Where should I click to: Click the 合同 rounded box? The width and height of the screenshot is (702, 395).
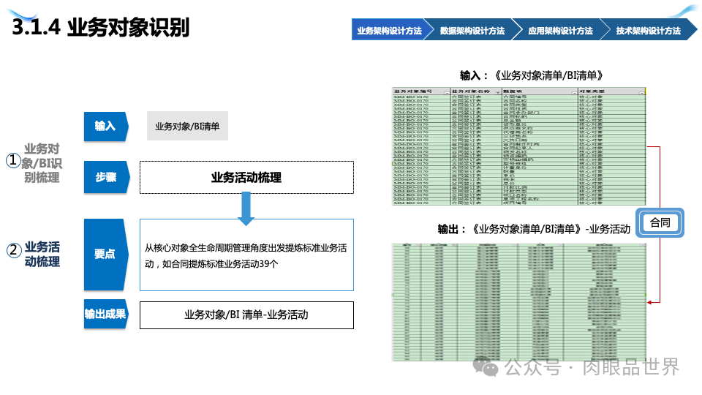[x=660, y=222]
